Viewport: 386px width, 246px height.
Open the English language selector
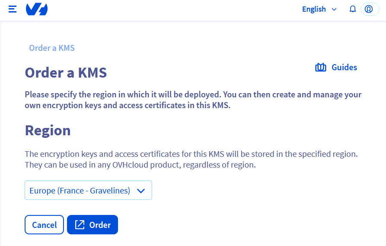314,9
